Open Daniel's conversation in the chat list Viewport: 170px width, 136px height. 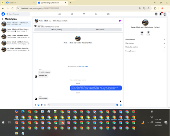16,43
